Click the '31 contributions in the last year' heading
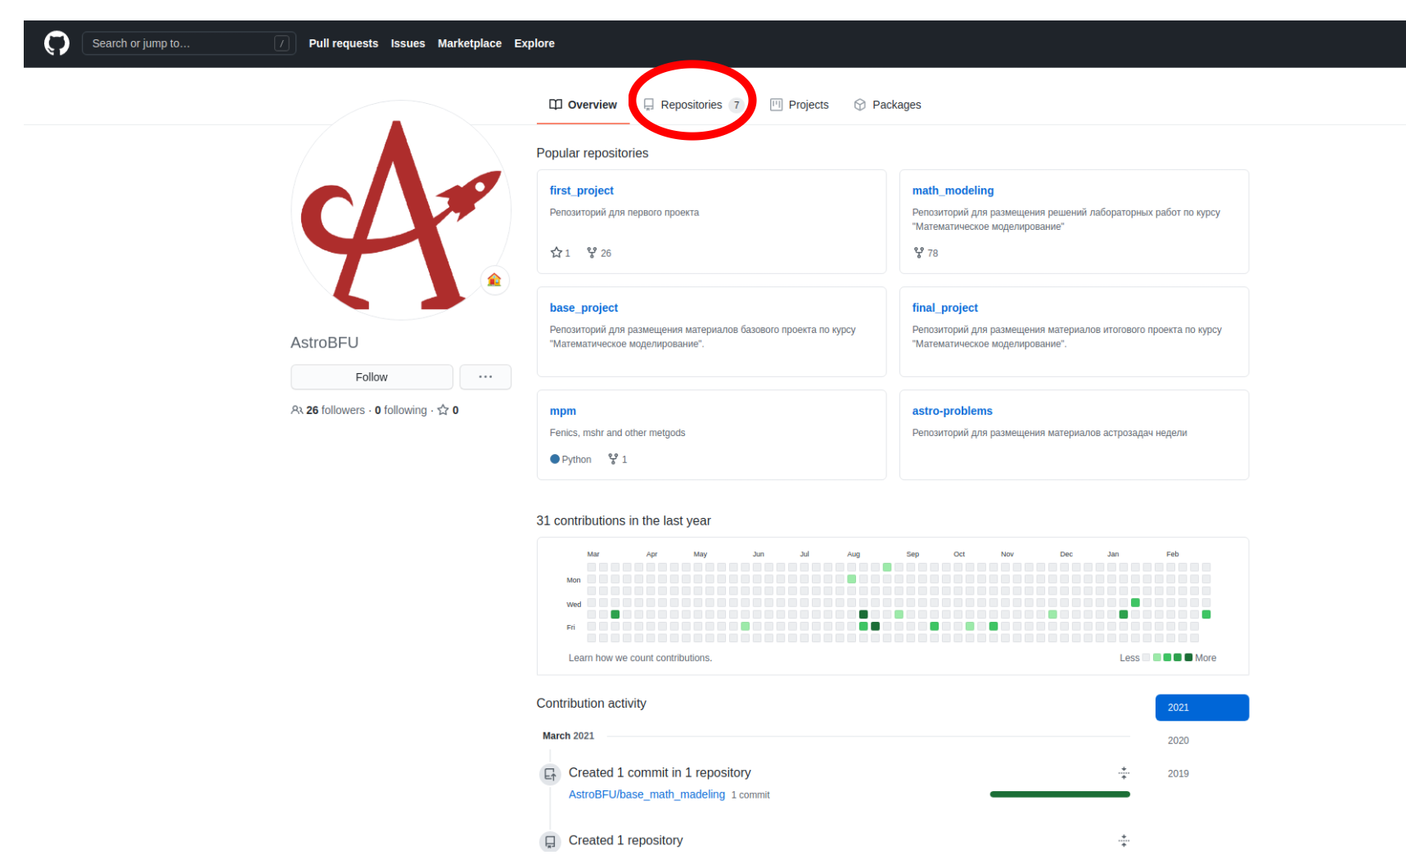Image resolution: width=1406 pixels, height=864 pixels. point(624,520)
